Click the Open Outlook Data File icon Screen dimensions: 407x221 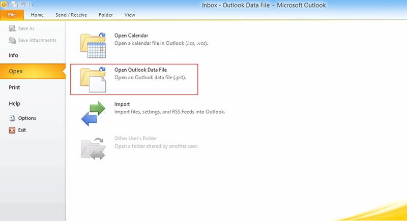point(93,80)
